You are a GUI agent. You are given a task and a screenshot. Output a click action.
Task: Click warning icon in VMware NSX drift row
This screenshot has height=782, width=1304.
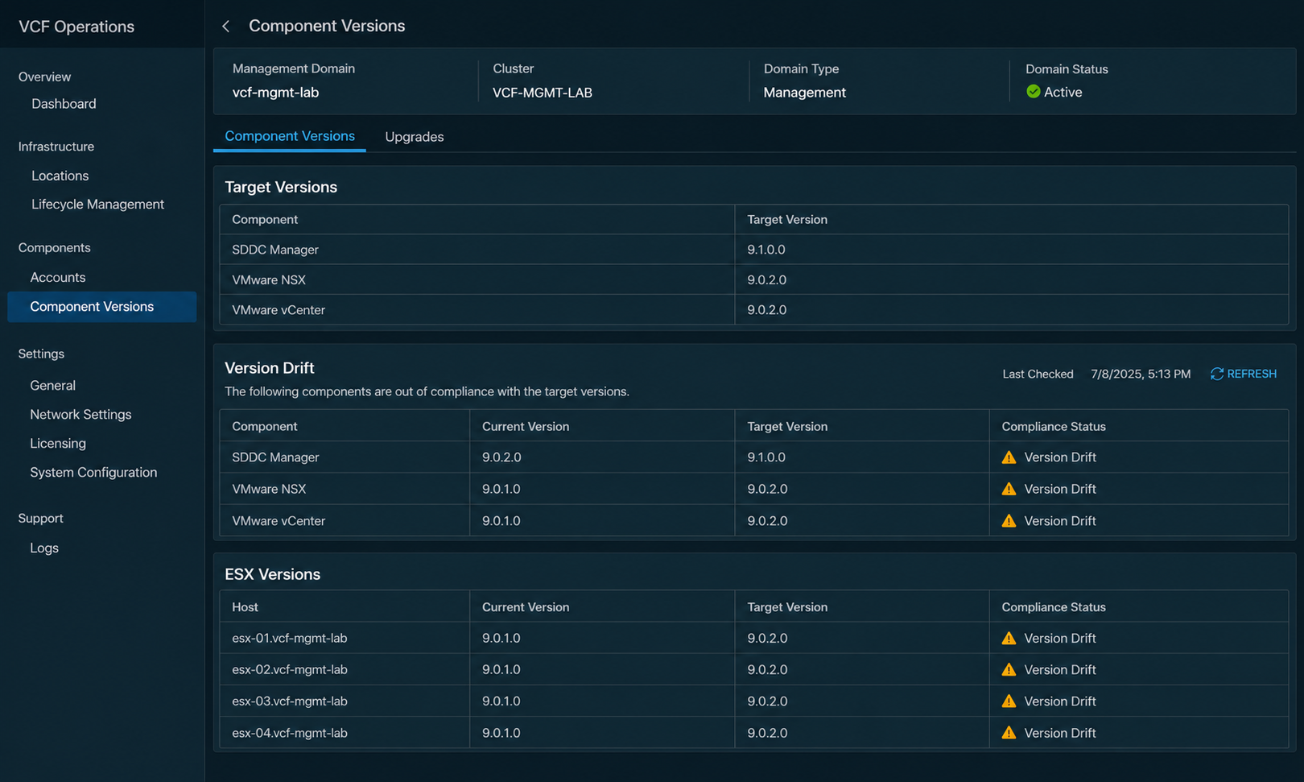(1009, 489)
